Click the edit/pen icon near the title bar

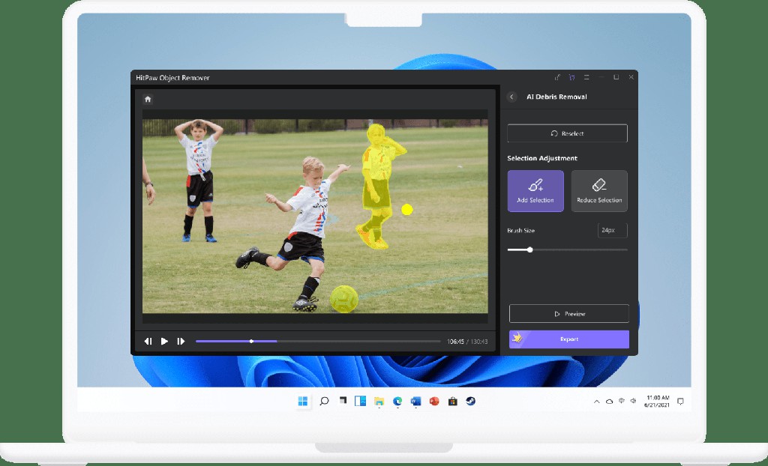coord(556,77)
